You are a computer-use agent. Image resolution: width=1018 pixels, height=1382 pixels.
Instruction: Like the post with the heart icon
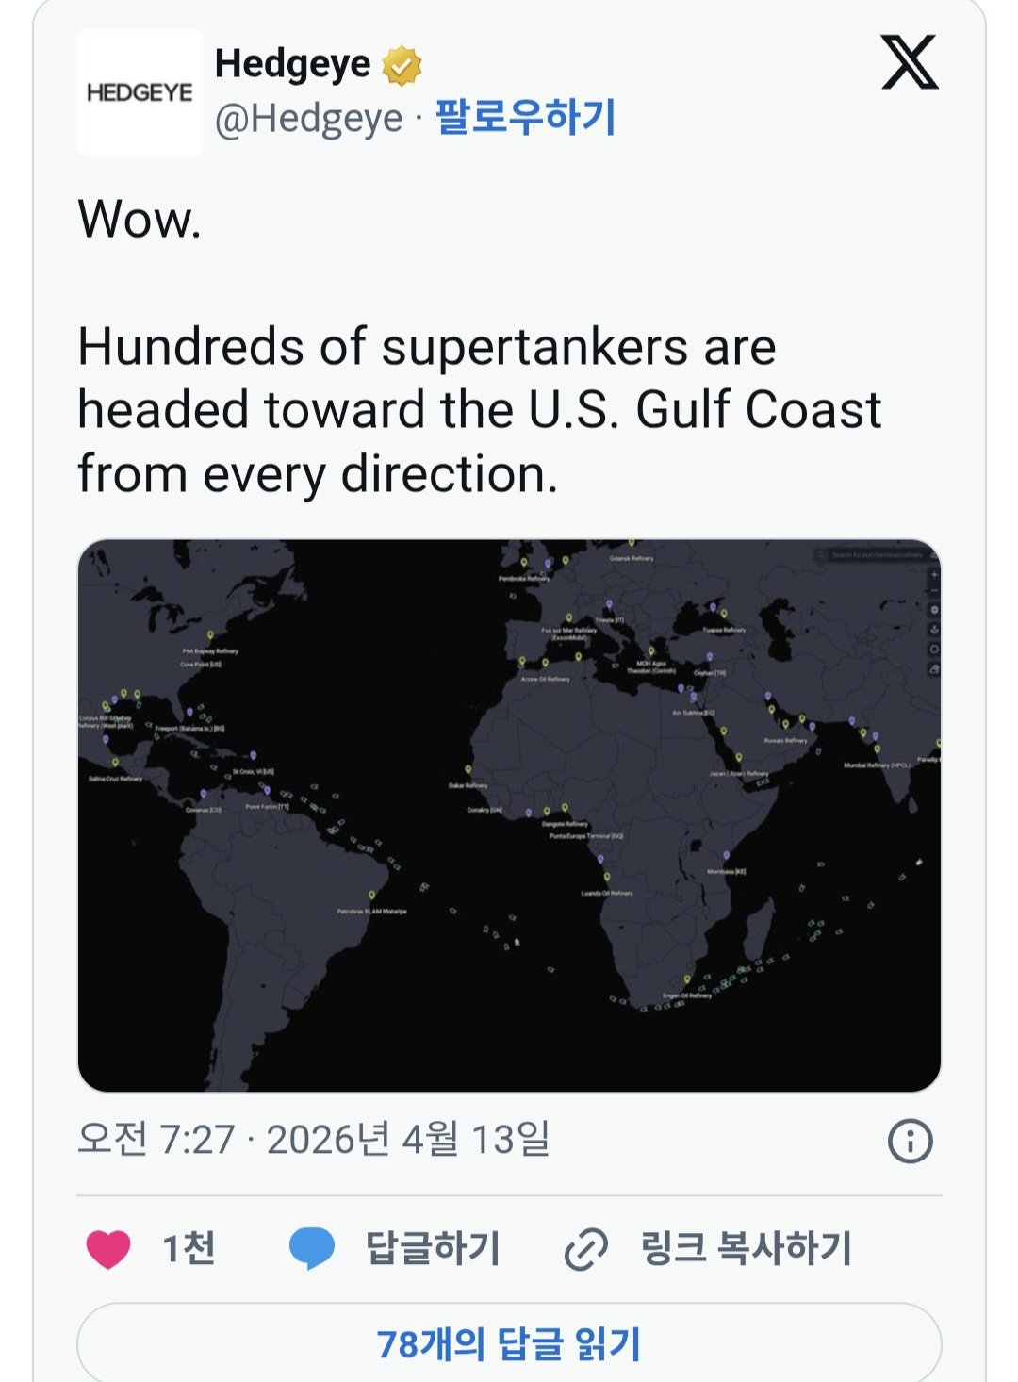click(108, 1248)
